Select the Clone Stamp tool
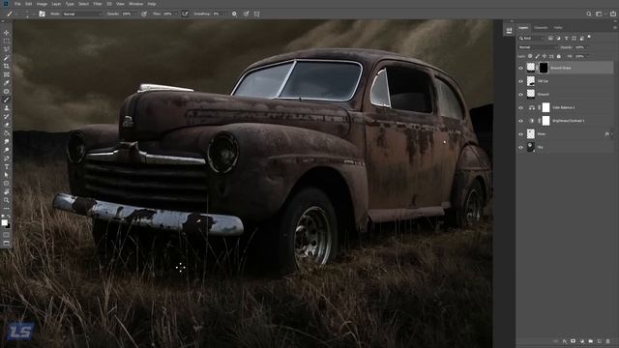619x348 pixels. pyautogui.click(x=7, y=108)
